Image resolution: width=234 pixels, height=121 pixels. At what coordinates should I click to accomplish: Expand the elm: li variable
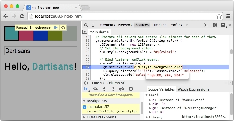150,104
